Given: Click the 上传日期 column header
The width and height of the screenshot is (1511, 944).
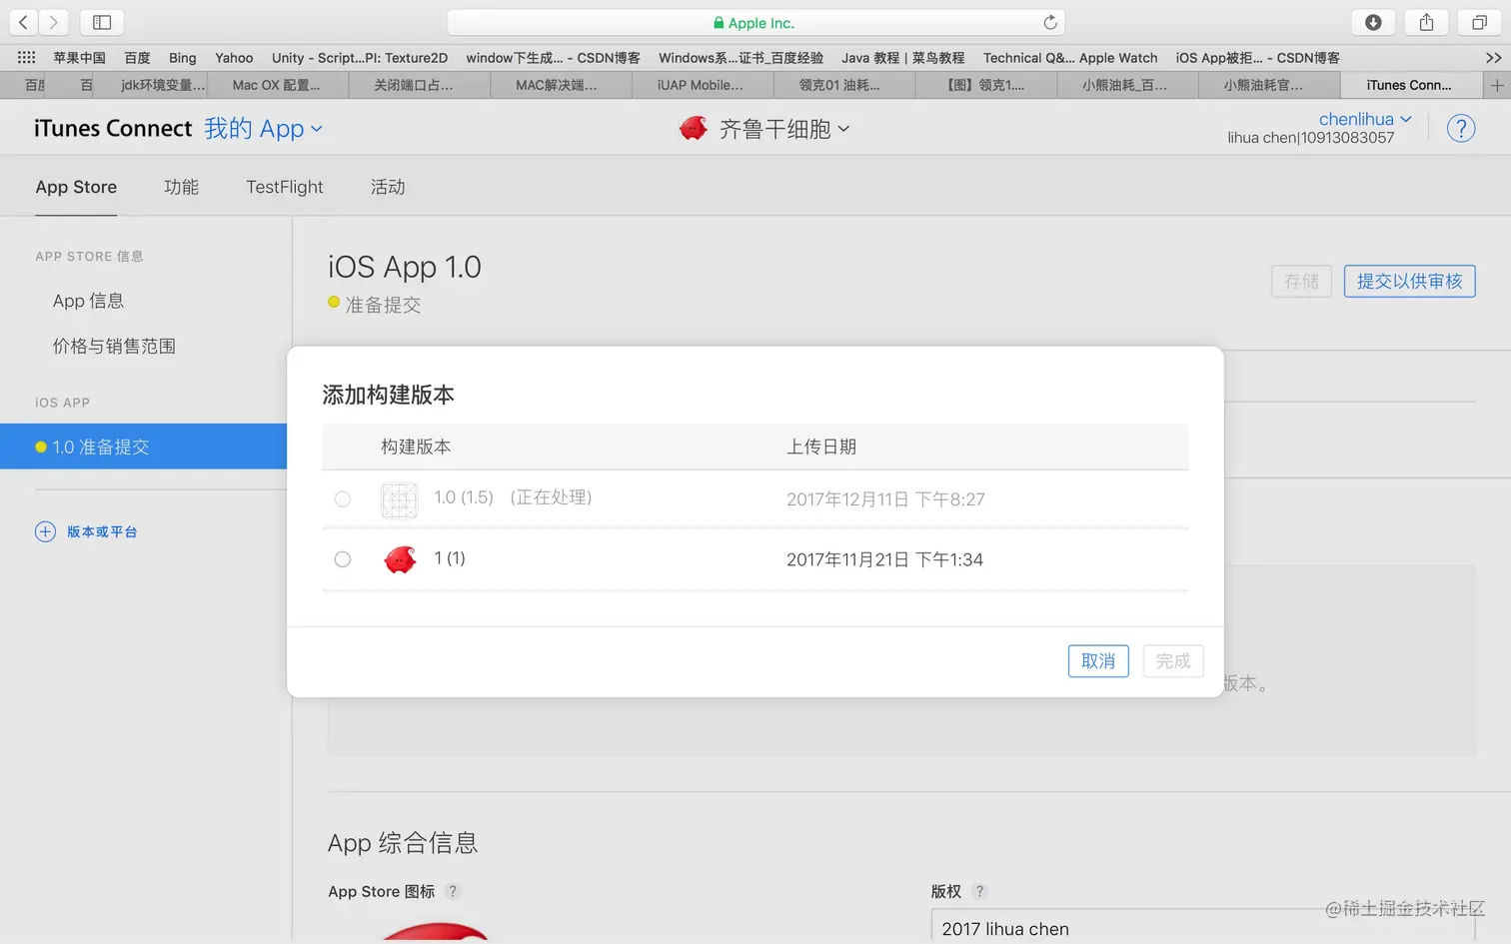Looking at the screenshot, I should (821, 447).
